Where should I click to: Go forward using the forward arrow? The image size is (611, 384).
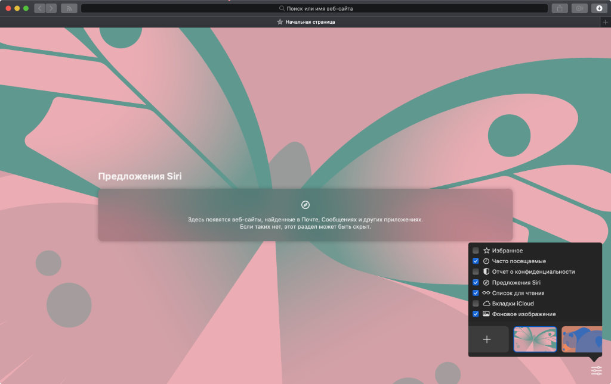51,8
